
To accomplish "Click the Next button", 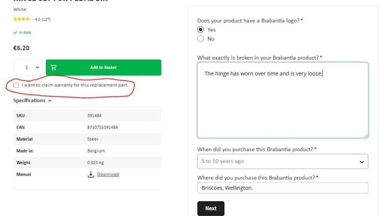I will (211, 208).
